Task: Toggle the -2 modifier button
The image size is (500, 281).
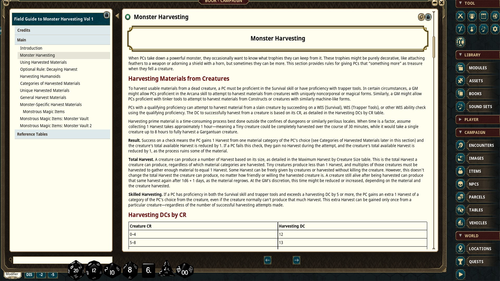Action: (41, 275)
